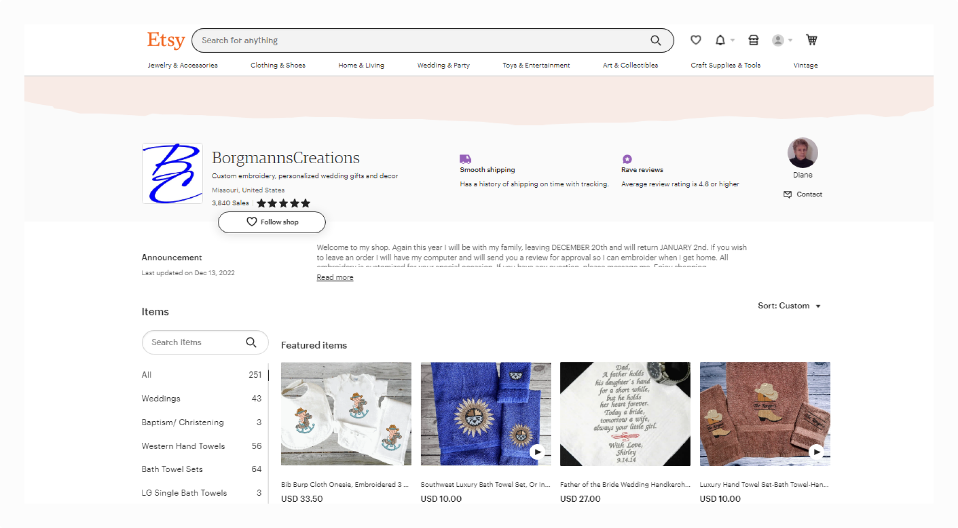The image size is (958, 528).
Task: Click Bib Burp Cloth Onesie title
Action: 345,484
